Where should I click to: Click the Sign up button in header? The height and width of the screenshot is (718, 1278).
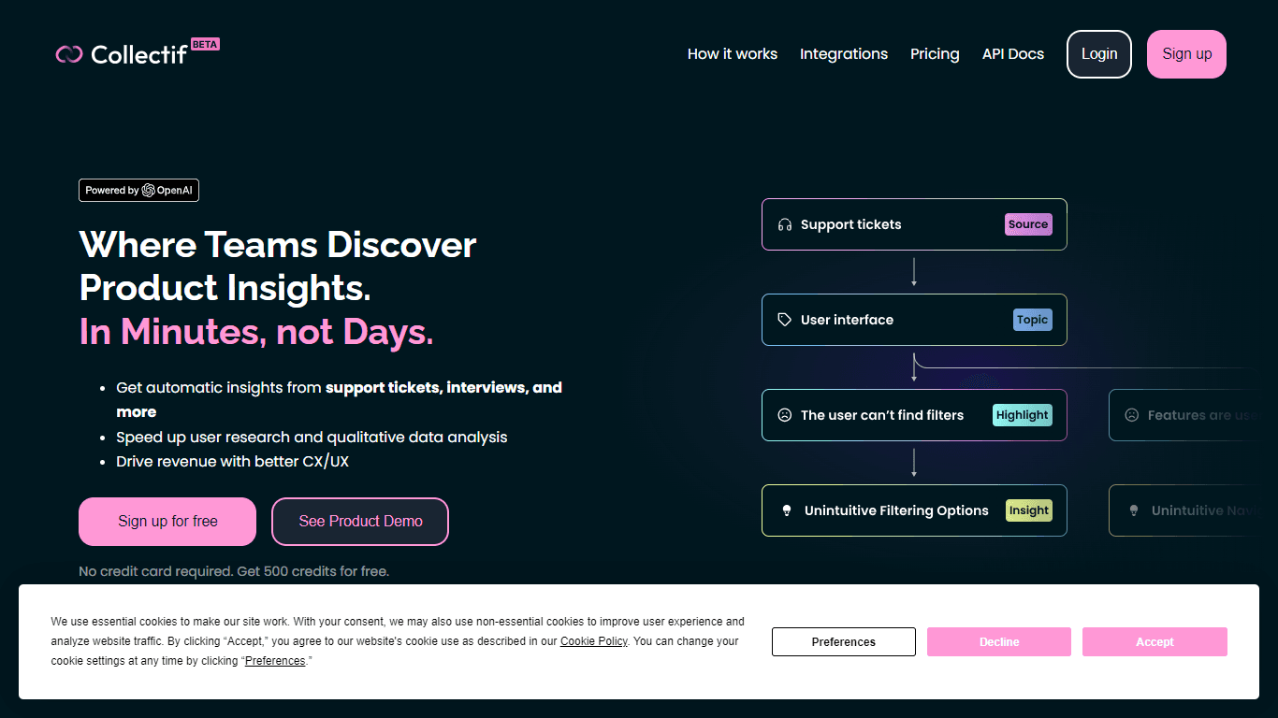click(x=1186, y=54)
